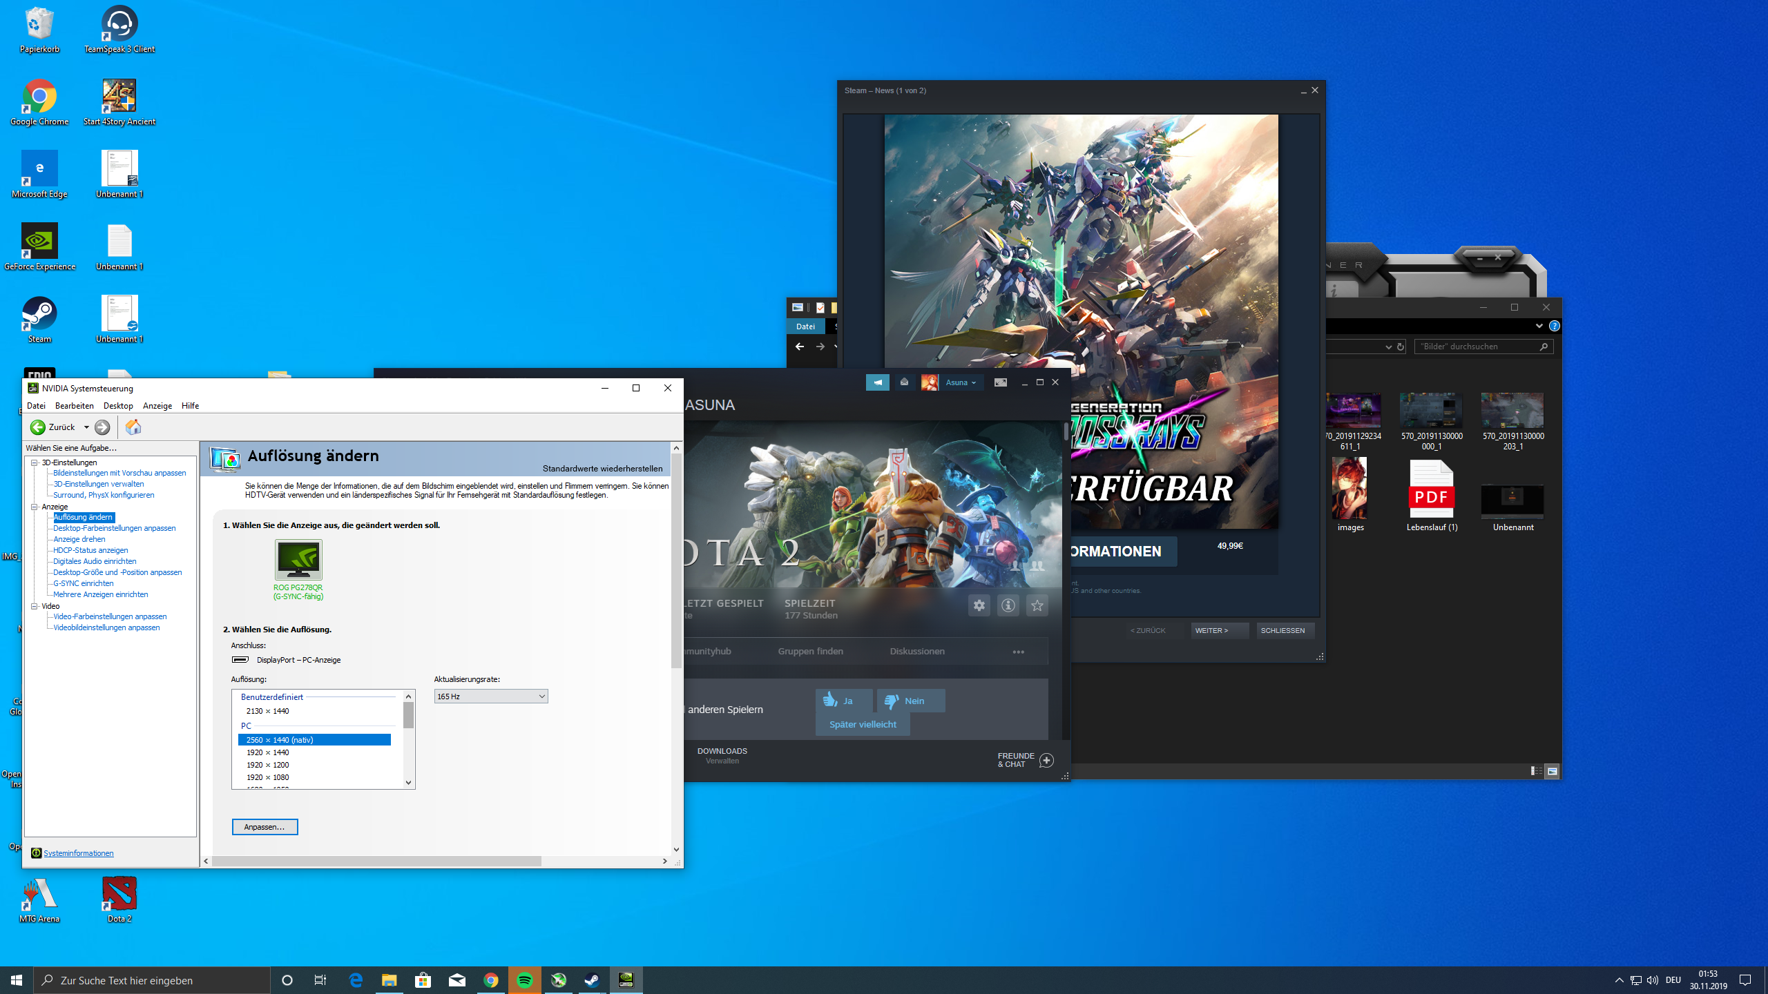Open Dota 2 settings gear icon
1768x994 pixels.
point(979,605)
